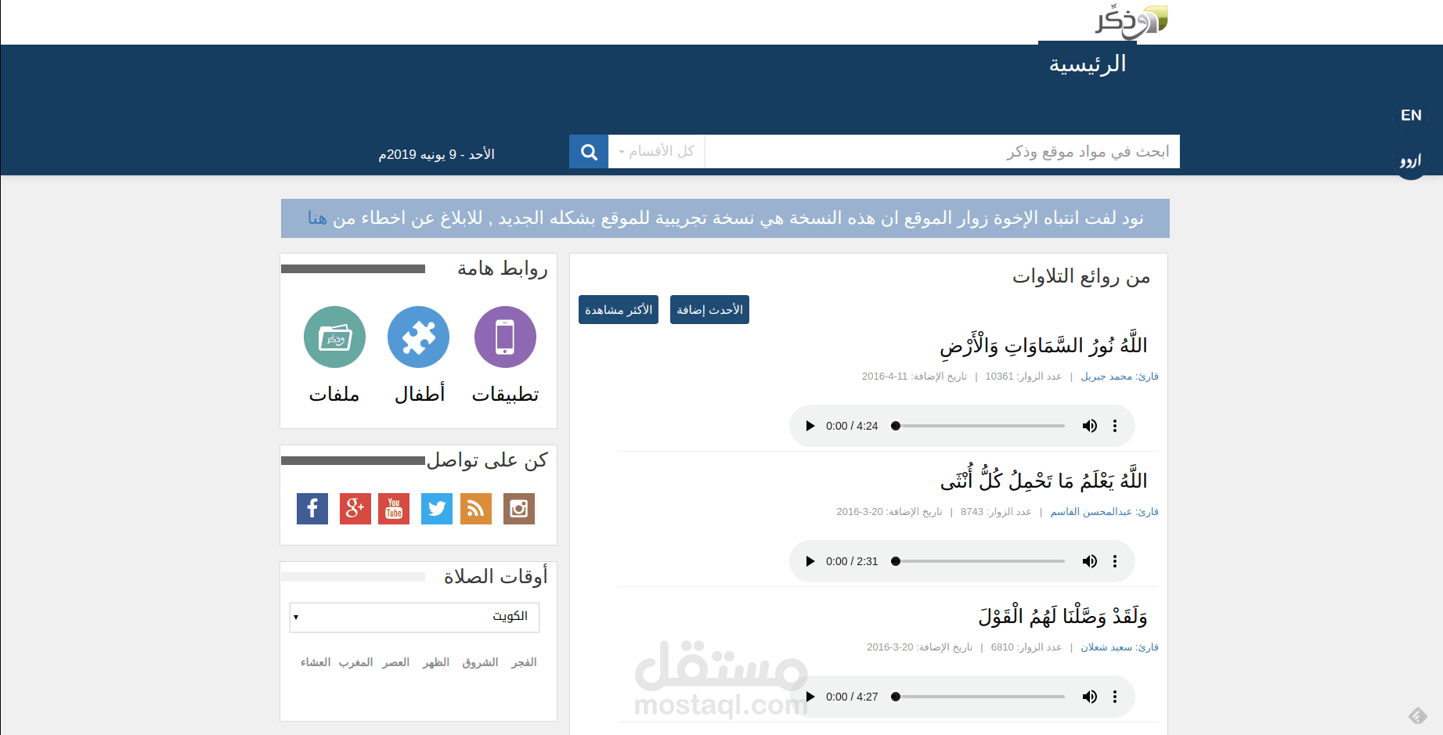Open more options on 4:24 player

click(1115, 426)
